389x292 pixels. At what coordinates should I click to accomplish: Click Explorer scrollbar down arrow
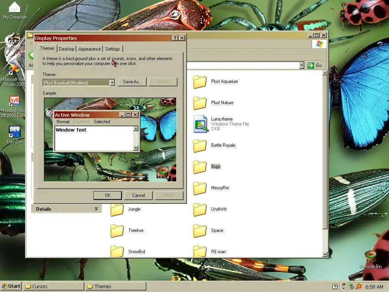[325, 254]
